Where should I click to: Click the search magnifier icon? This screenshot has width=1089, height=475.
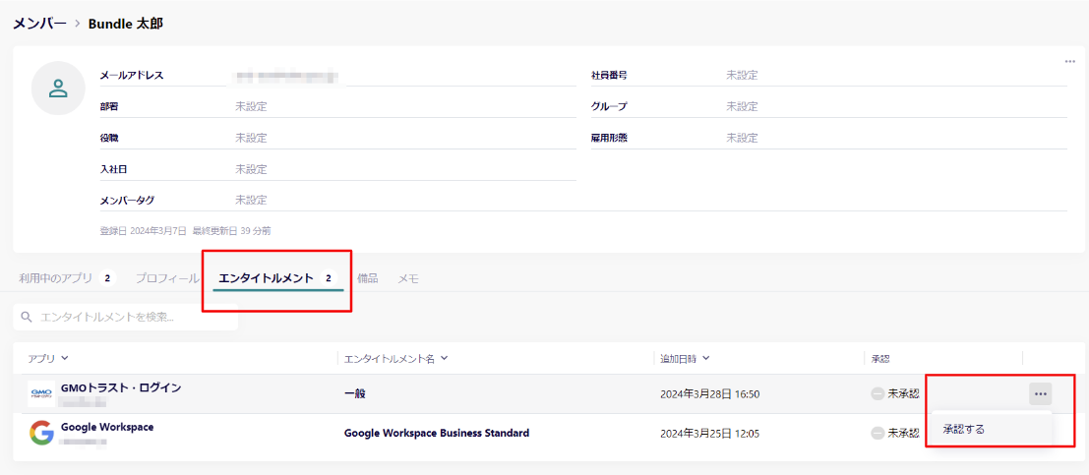pyautogui.click(x=27, y=318)
